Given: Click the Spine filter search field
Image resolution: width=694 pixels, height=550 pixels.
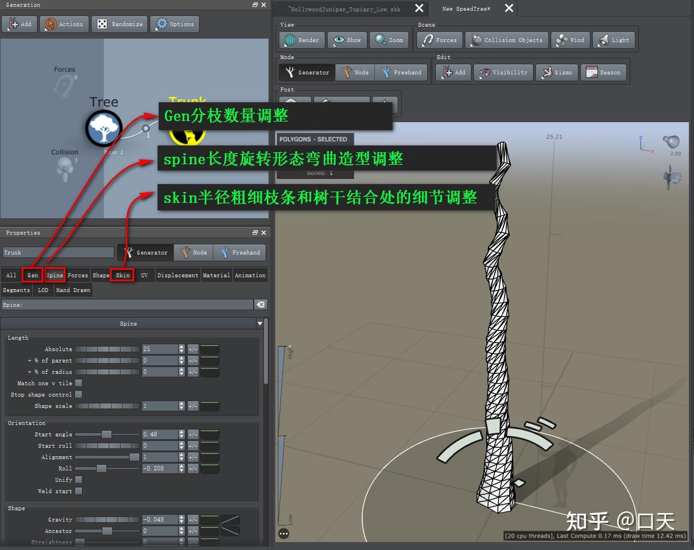Looking at the screenshot, I should 127,305.
